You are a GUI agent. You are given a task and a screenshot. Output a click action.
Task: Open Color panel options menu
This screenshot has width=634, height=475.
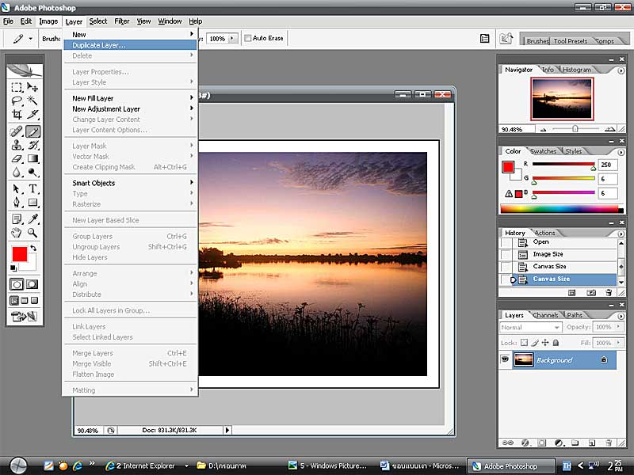point(621,152)
